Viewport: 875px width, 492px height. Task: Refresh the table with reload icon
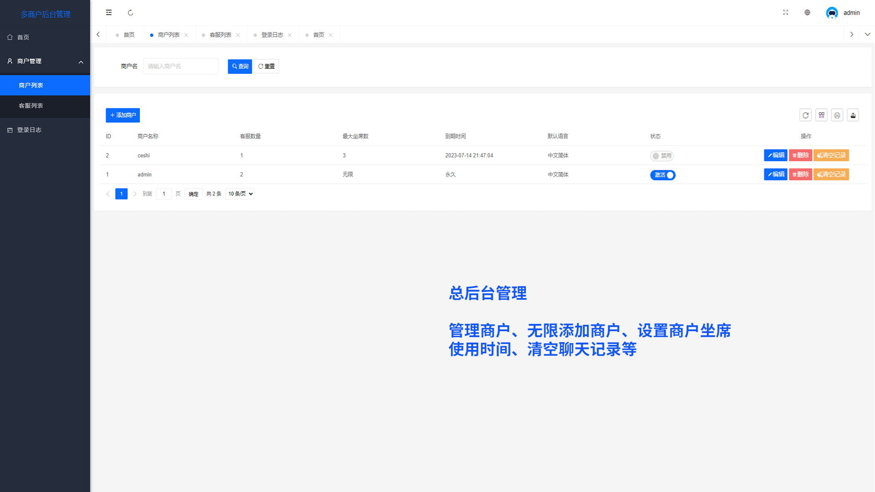tap(805, 115)
